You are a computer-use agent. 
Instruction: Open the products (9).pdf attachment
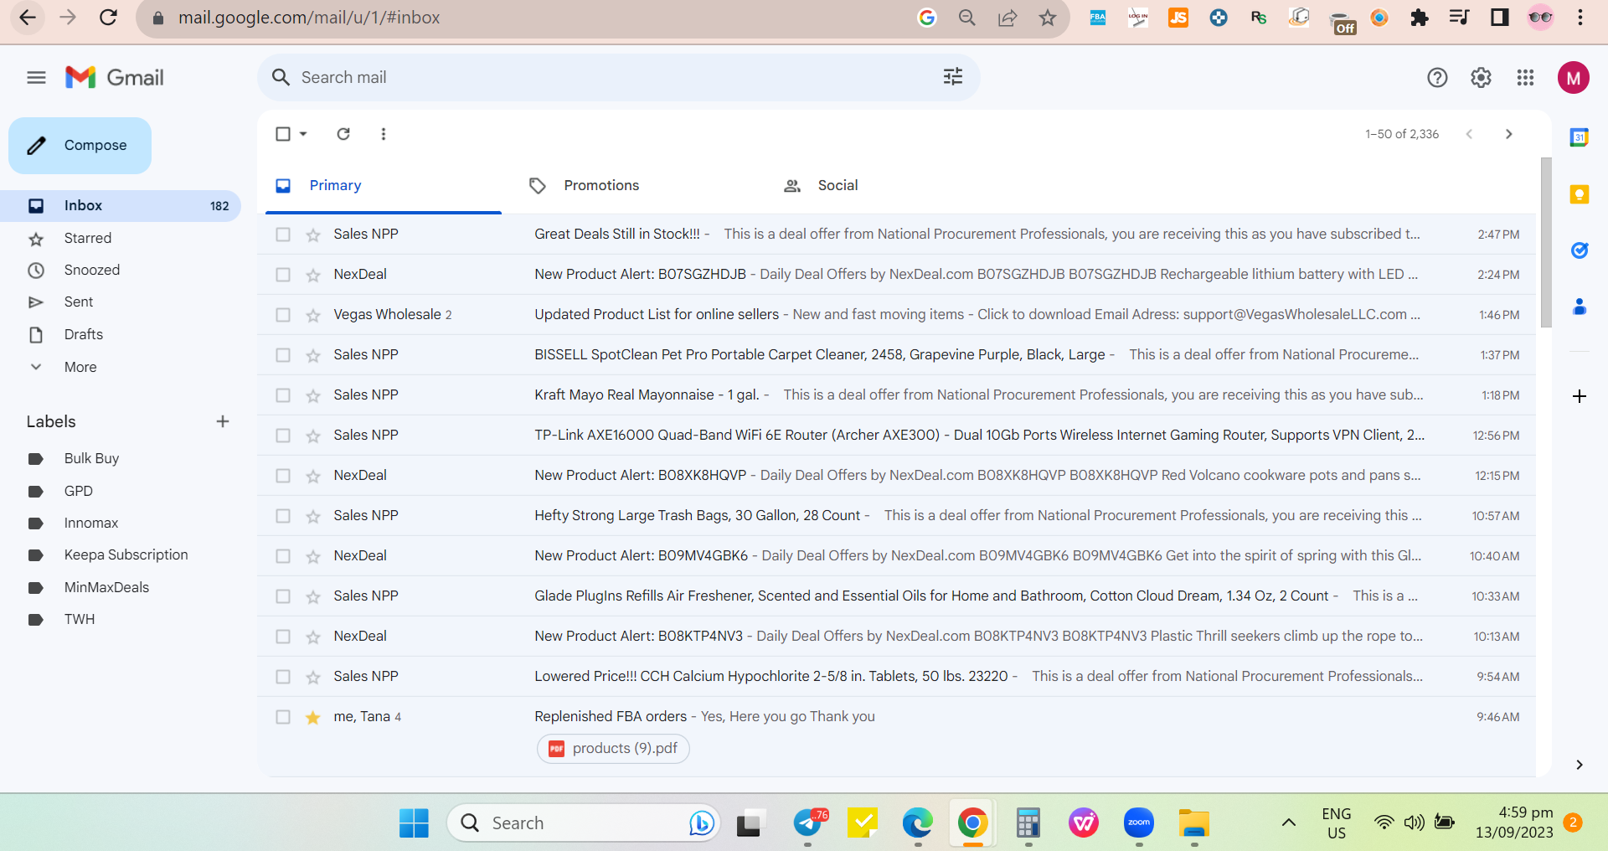click(613, 749)
